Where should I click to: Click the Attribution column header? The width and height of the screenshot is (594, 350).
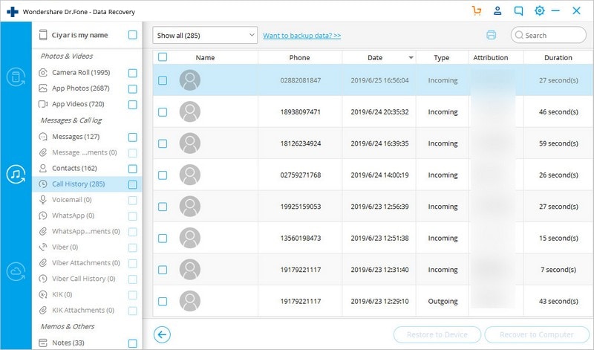point(491,58)
